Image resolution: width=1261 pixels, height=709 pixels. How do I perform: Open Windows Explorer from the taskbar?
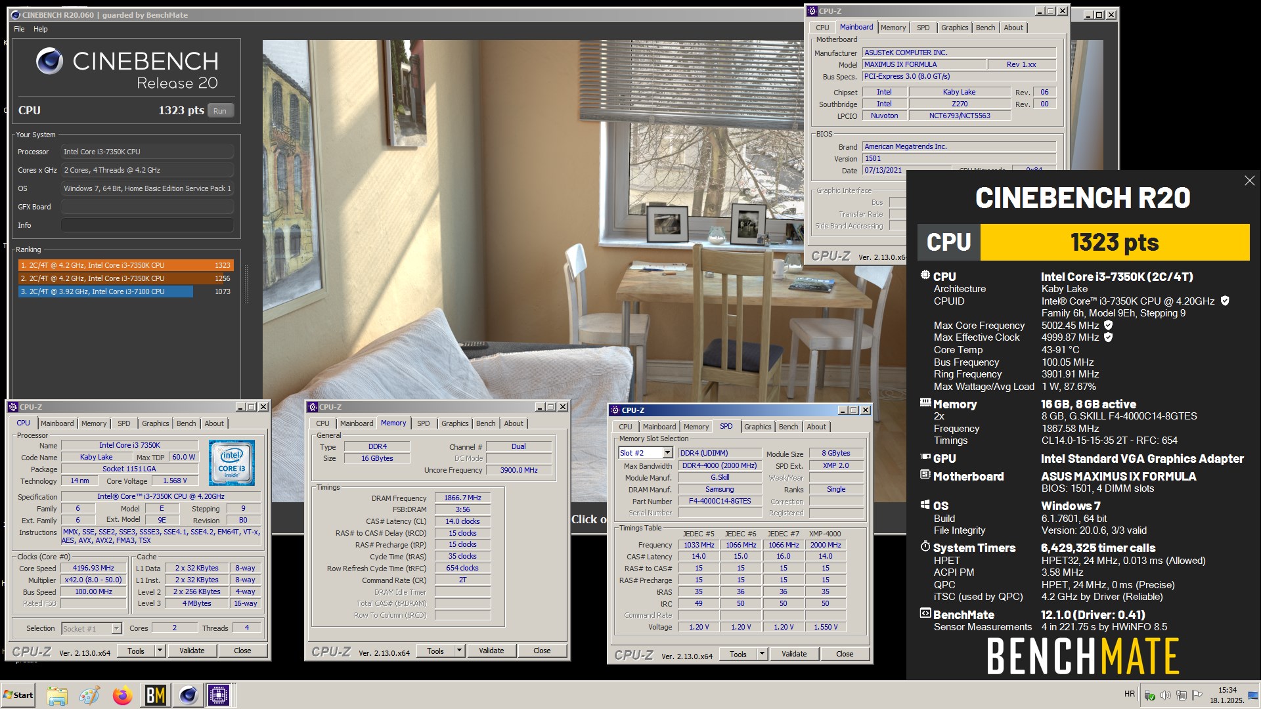point(57,695)
